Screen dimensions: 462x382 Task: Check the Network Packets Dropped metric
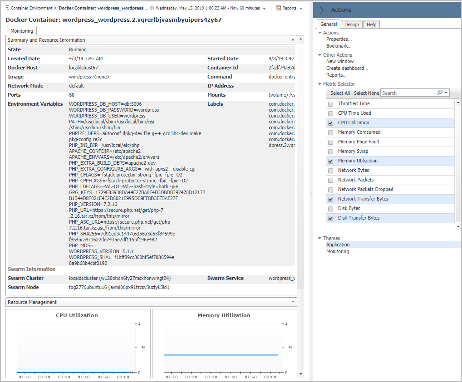(x=331, y=190)
